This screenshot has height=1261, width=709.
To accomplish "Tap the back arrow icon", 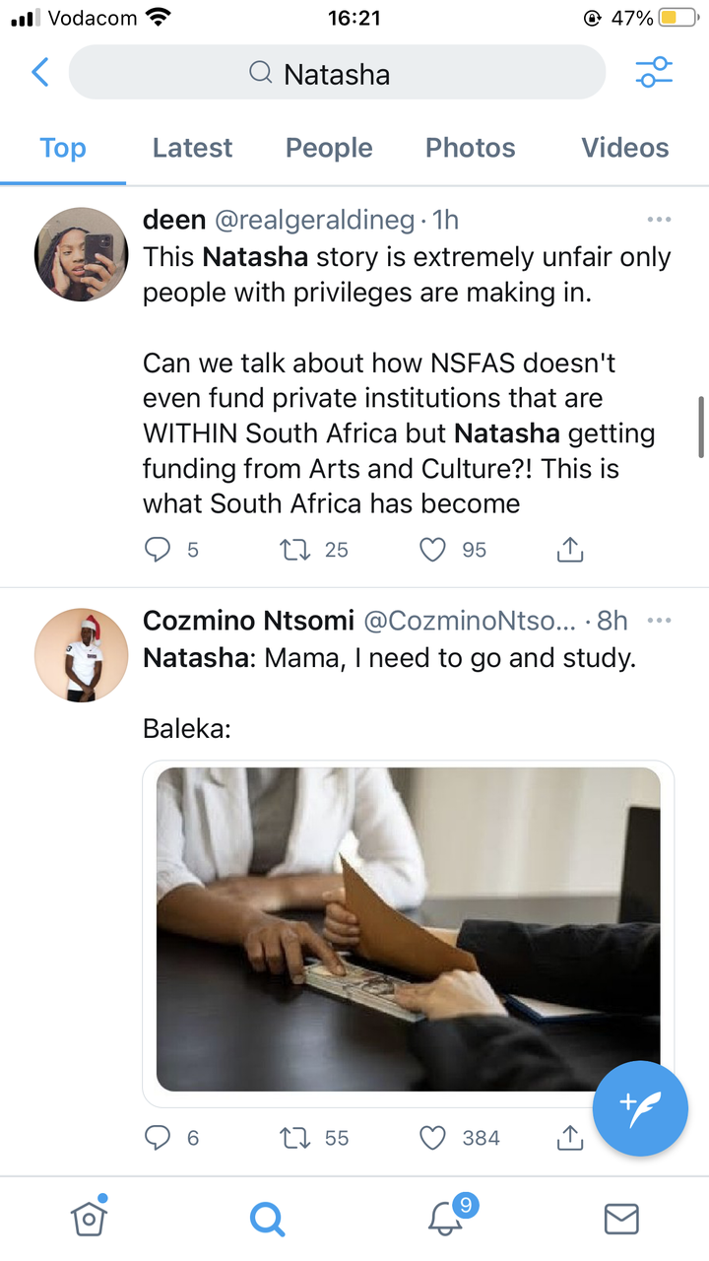I will click(x=40, y=73).
